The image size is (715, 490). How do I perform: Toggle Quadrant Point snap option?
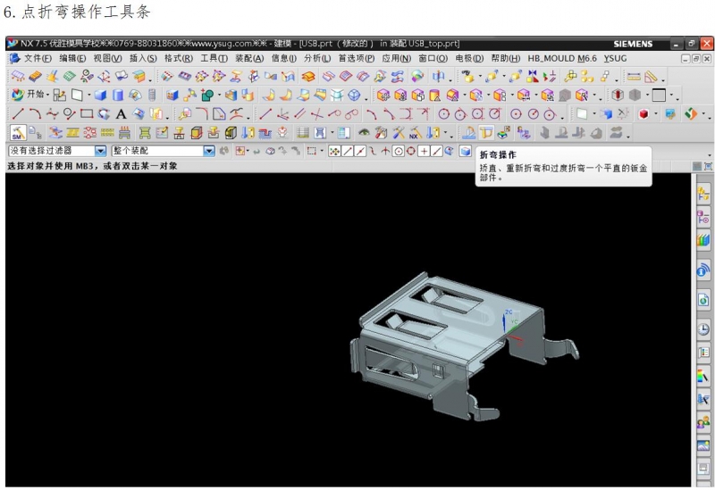411,151
